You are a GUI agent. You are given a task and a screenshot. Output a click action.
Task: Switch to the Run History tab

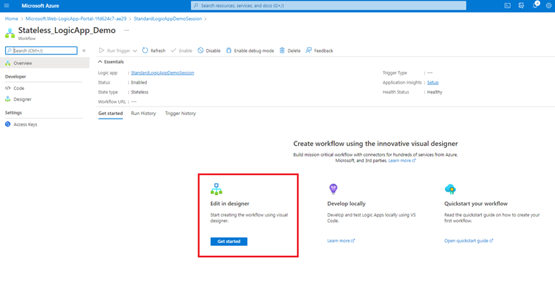click(143, 114)
